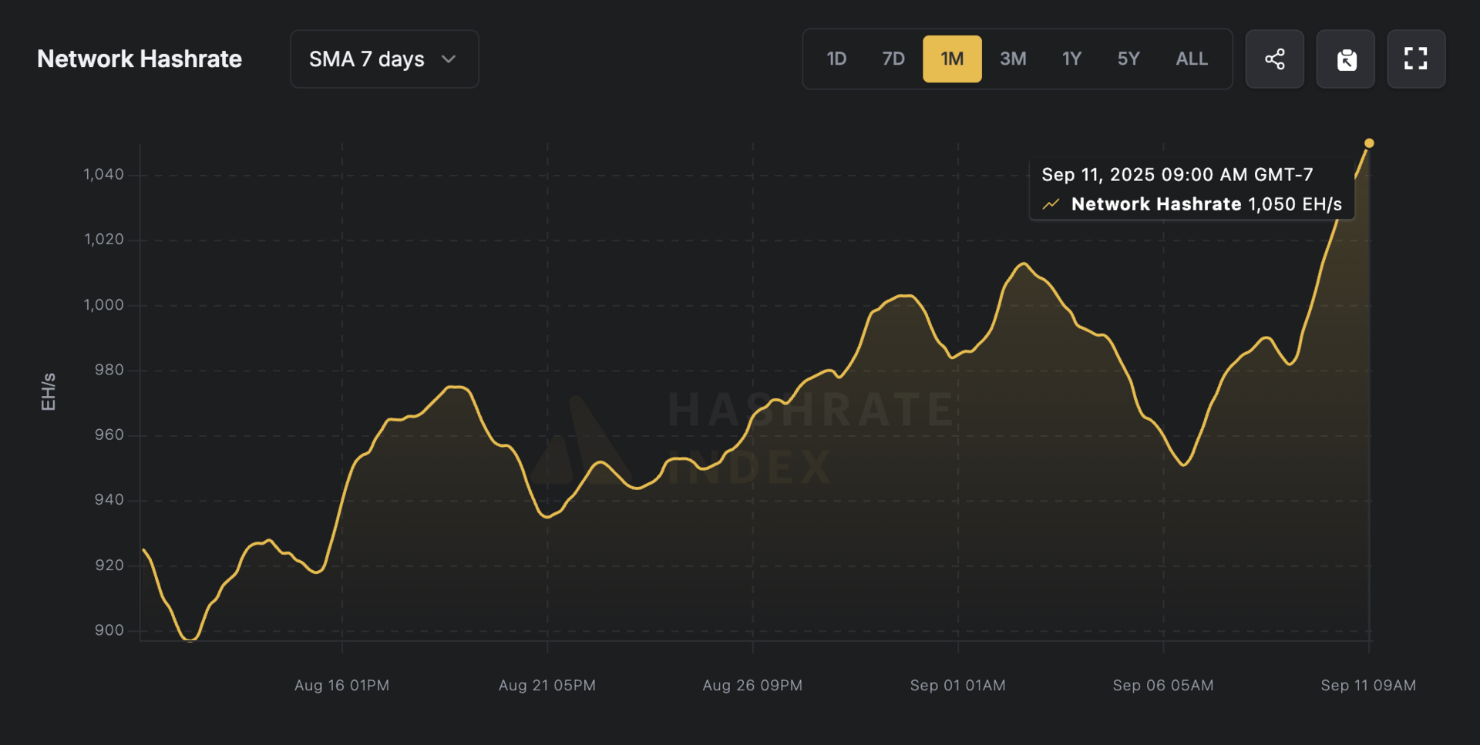Click the Network Hashrate title
This screenshot has height=745, width=1480.
(140, 59)
